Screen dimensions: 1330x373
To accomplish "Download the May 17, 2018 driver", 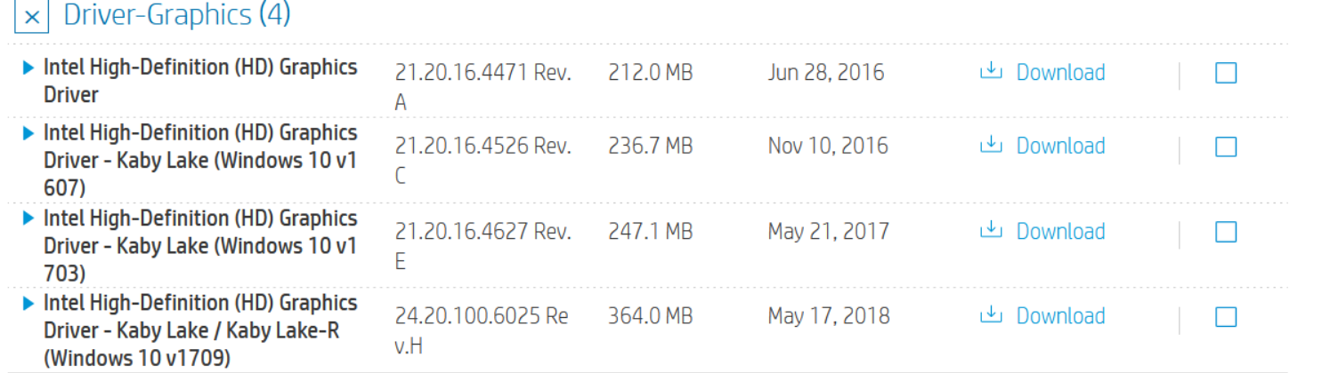I will click(1060, 315).
